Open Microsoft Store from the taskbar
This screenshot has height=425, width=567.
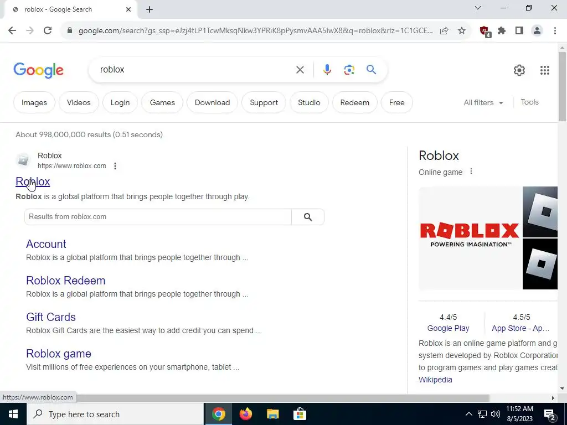tap(300, 414)
